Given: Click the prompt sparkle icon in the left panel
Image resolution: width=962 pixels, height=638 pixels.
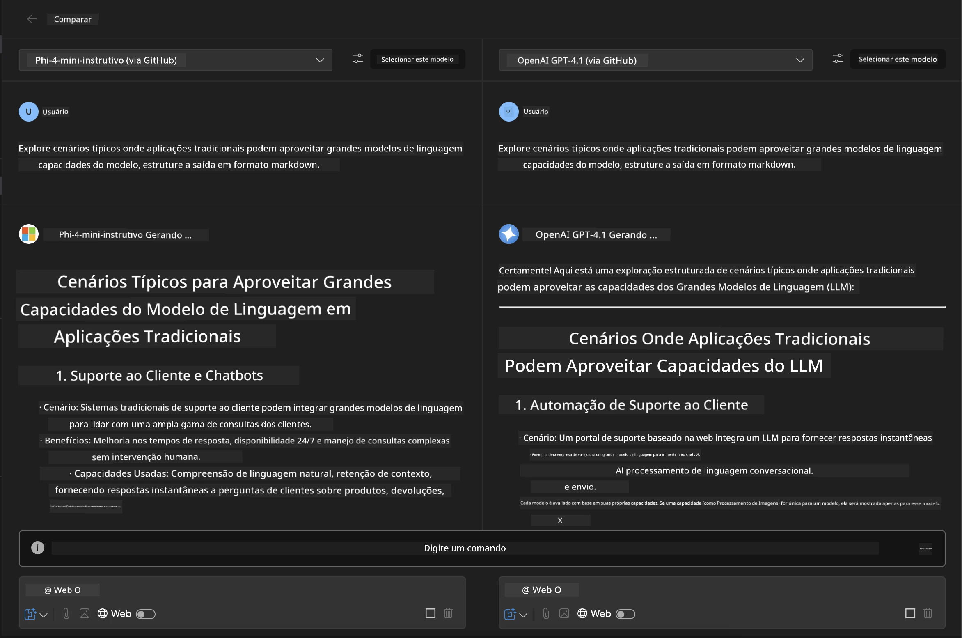Looking at the screenshot, I should pyautogui.click(x=30, y=614).
